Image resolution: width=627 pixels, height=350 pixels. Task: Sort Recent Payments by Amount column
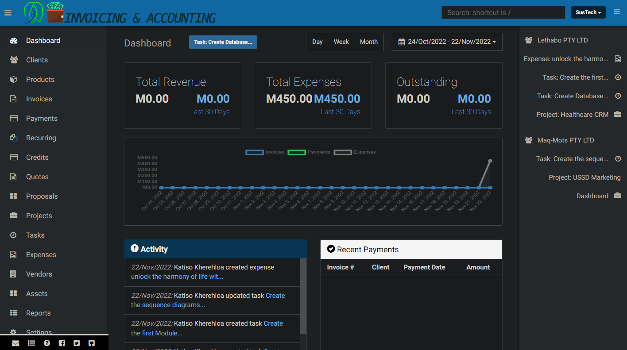(x=478, y=267)
